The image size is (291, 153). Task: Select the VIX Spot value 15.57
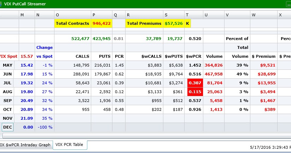(27, 56)
